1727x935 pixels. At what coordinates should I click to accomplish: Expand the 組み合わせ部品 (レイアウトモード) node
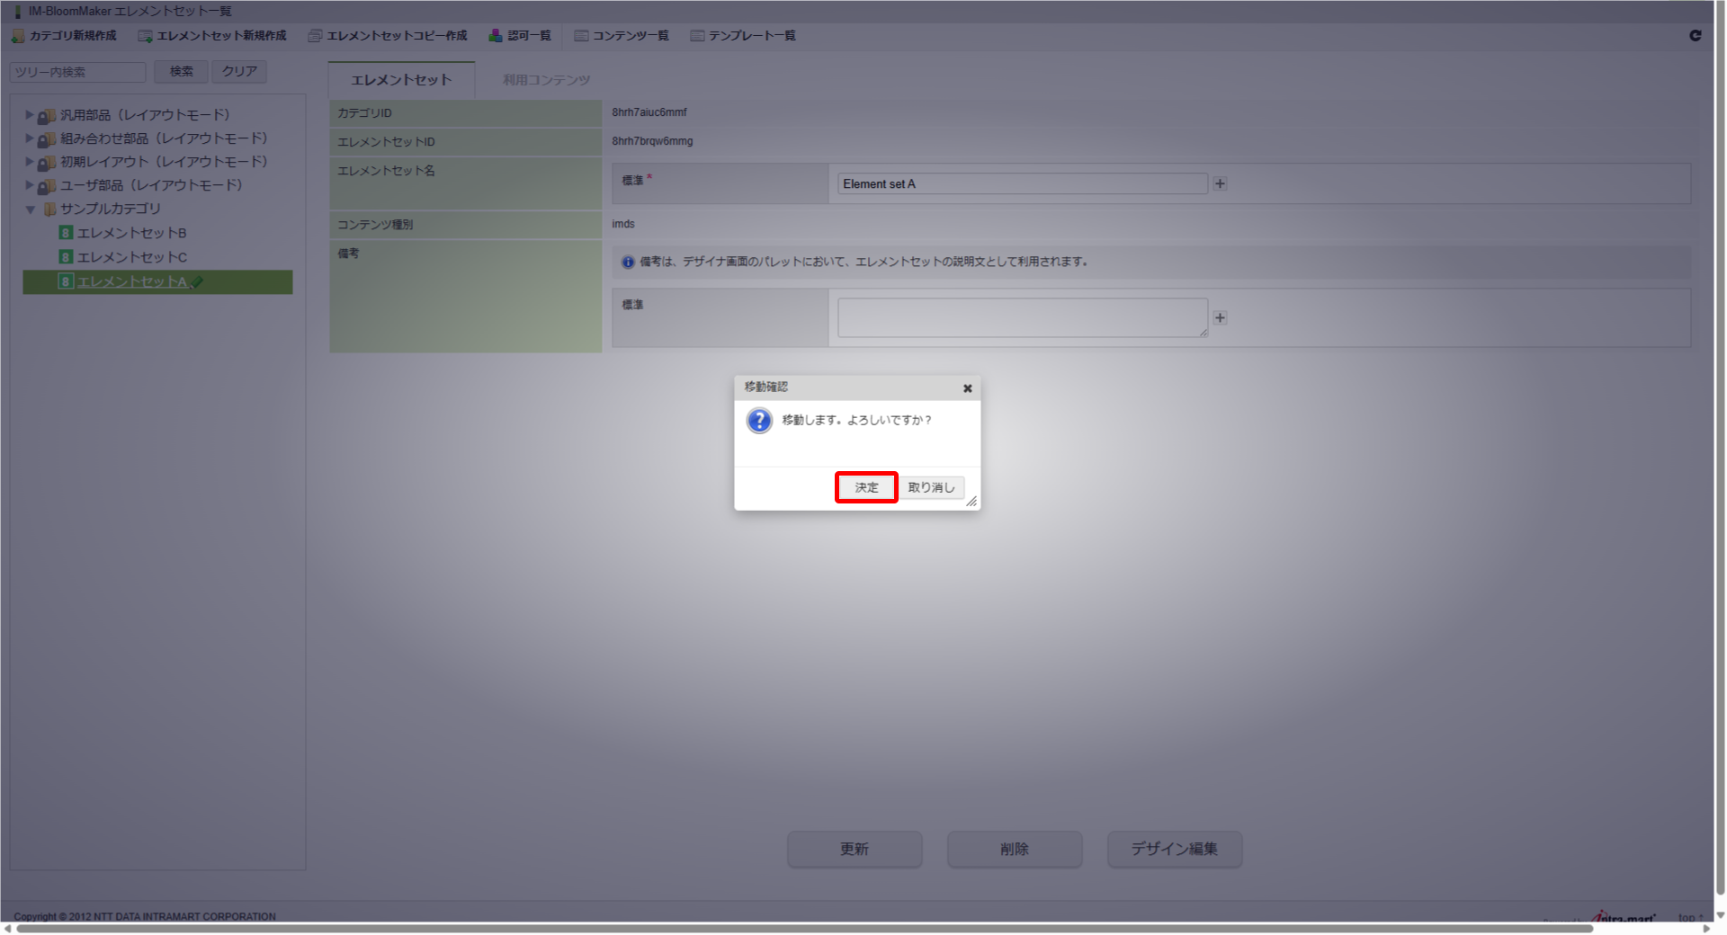click(x=29, y=138)
